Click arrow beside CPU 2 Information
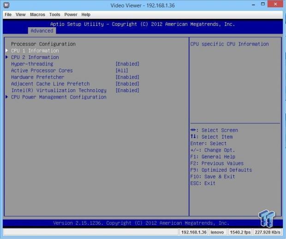This screenshot has width=286, height=239. [x=7, y=57]
